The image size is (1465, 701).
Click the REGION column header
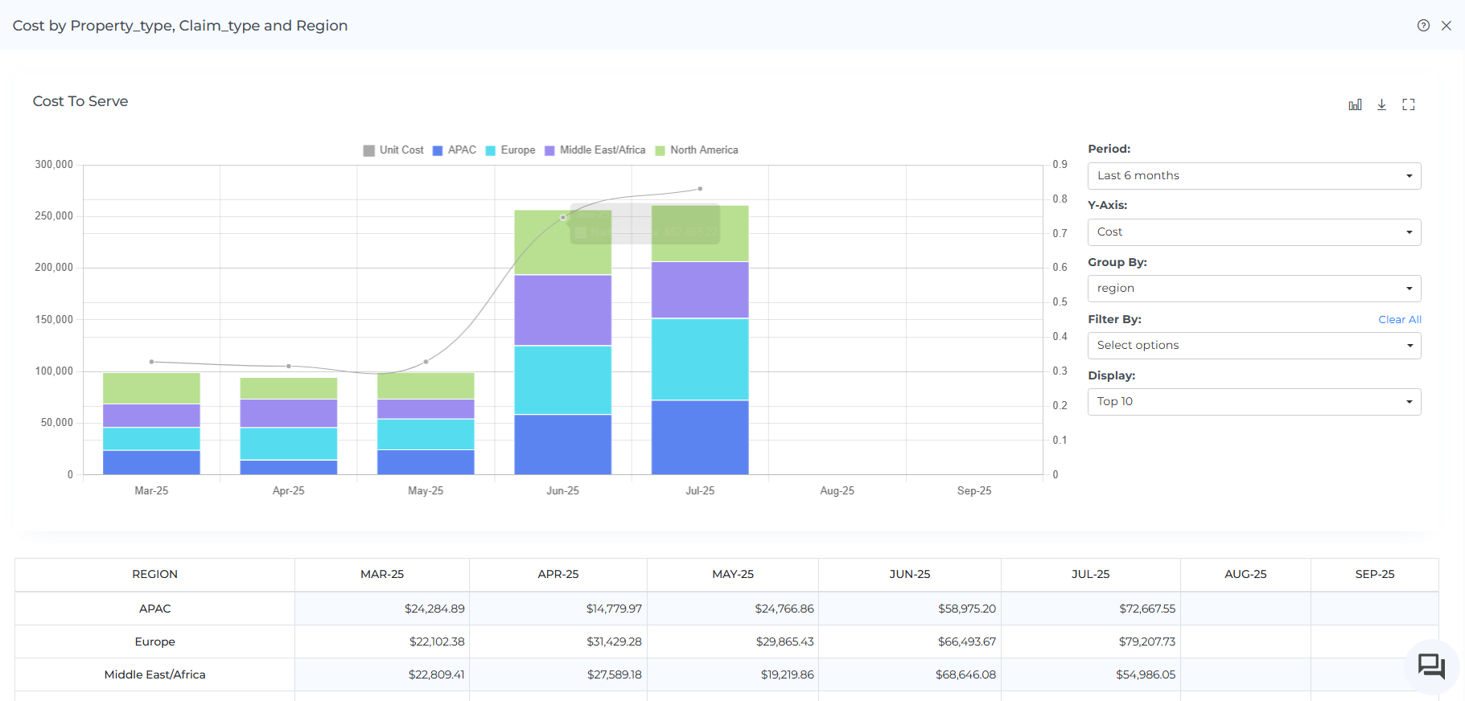tap(154, 574)
